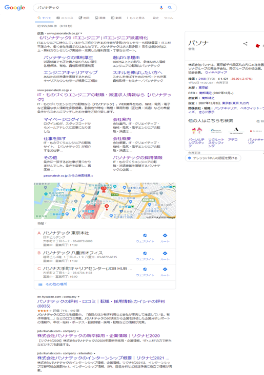Click route icon for パソナテック 八重洲オフィス
The image size is (264, 375).
tap(165, 253)
